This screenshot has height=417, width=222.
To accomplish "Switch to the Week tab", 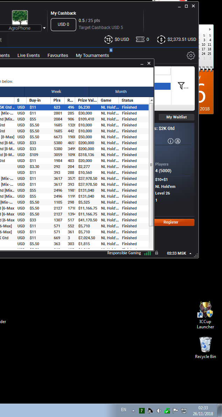I will click(x=56, y=92).
